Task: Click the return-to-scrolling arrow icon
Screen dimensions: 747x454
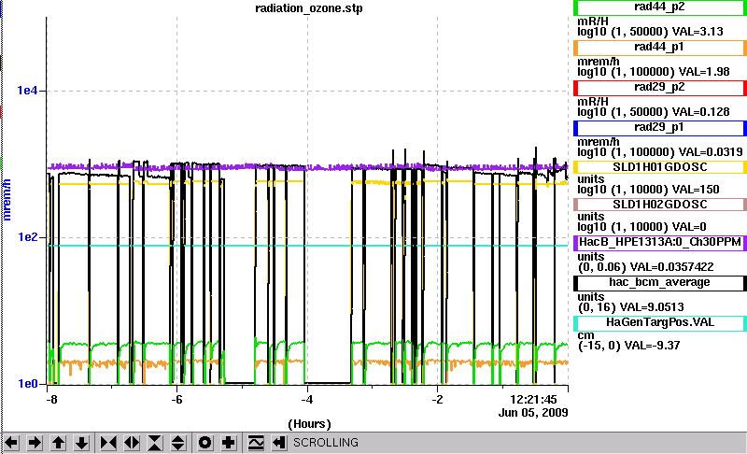Action: click(279, 443)
